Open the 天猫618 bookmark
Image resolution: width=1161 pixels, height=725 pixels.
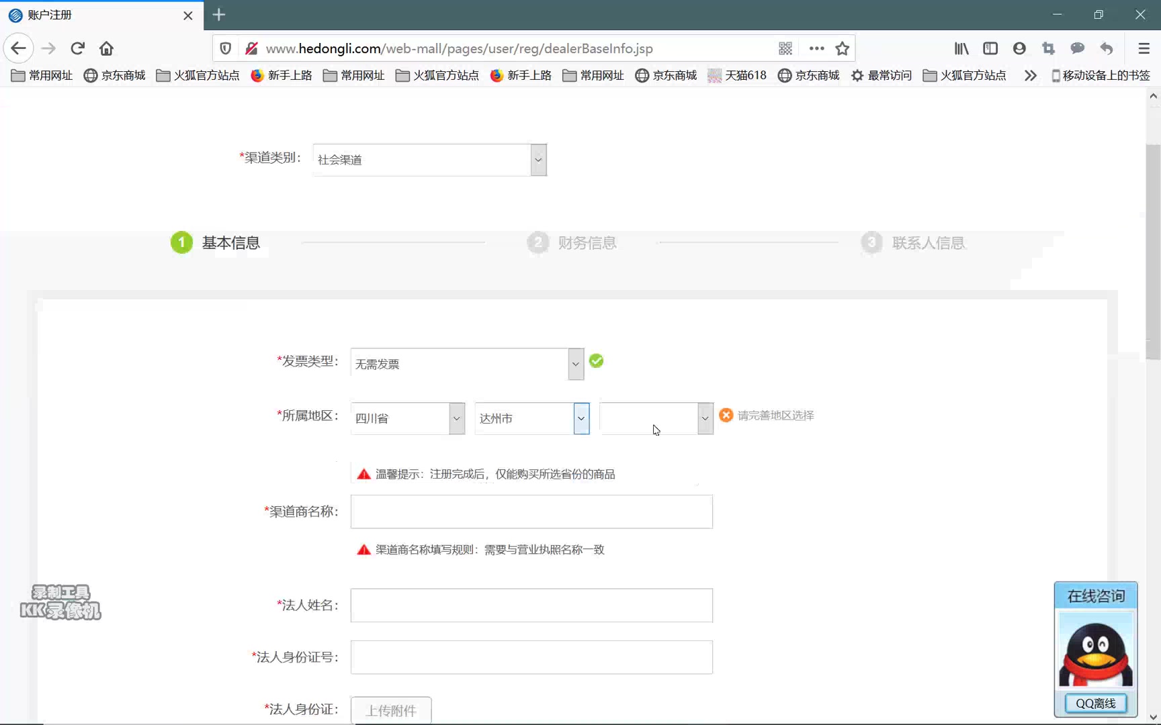click(737, 75)
